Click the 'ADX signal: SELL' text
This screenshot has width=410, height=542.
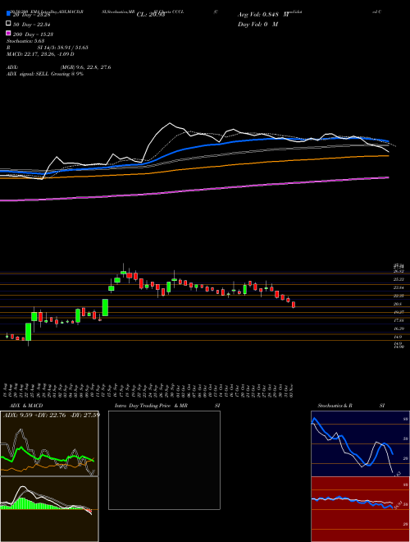coord(28,74)
